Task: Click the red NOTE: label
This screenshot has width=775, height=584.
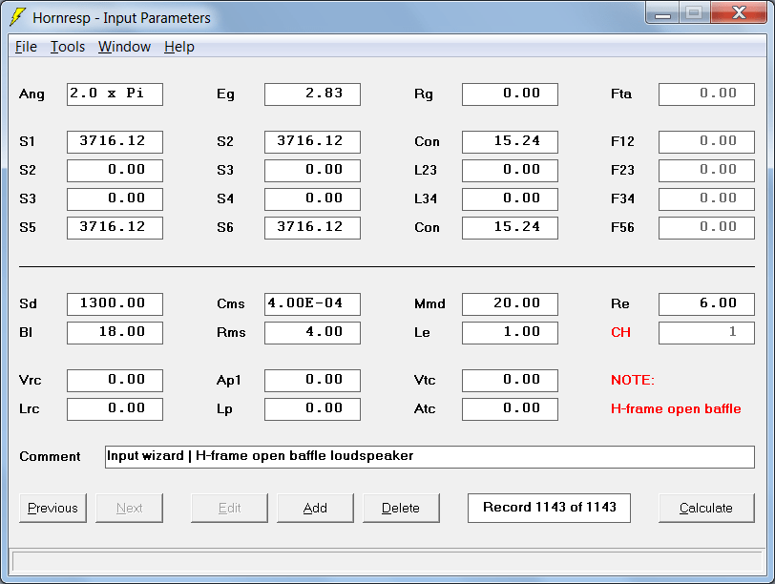Action: tap(633, 381)
